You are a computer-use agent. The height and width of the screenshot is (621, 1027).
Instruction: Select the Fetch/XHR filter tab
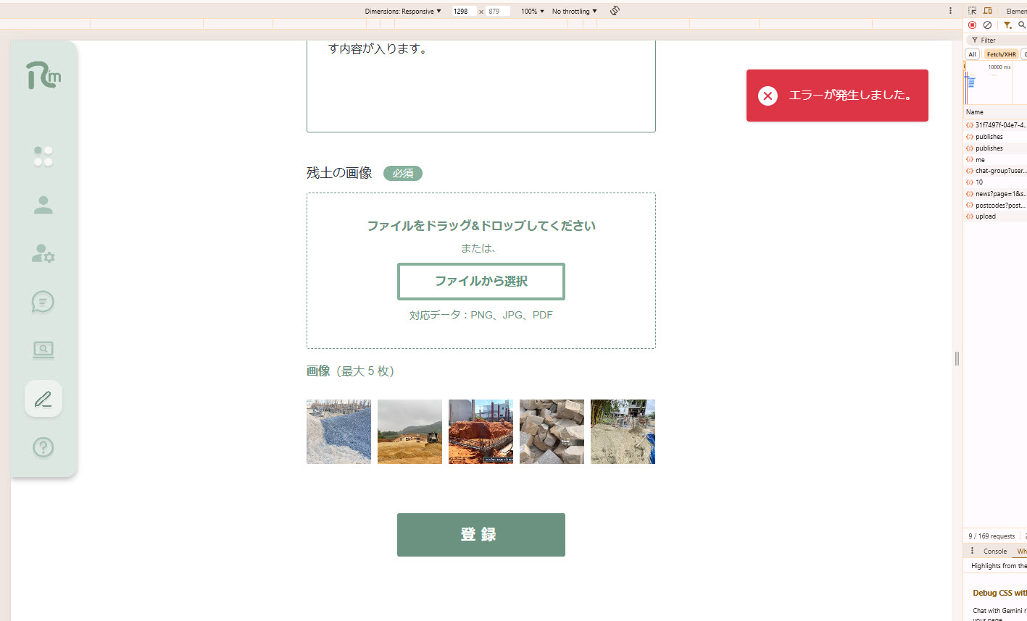tap(1001, 54)
